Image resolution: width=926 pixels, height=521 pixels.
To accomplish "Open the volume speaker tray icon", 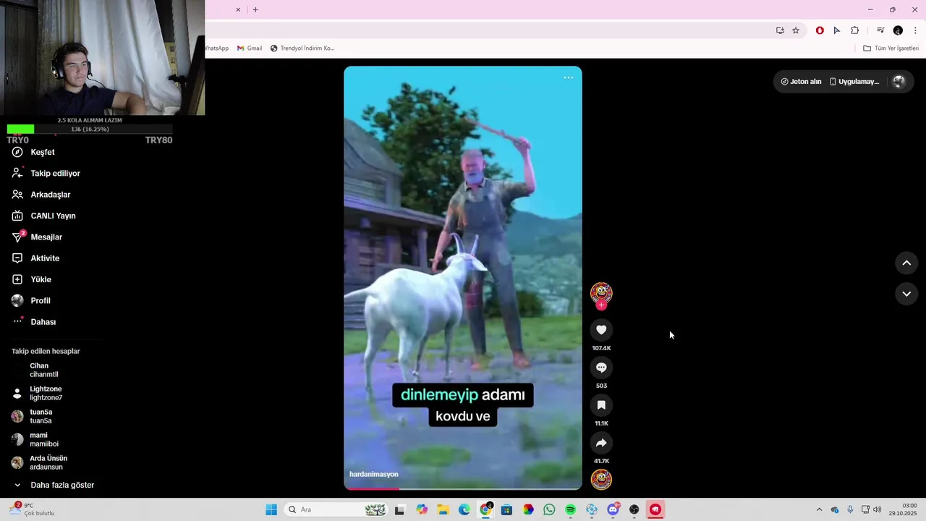I will pos(878,509).
